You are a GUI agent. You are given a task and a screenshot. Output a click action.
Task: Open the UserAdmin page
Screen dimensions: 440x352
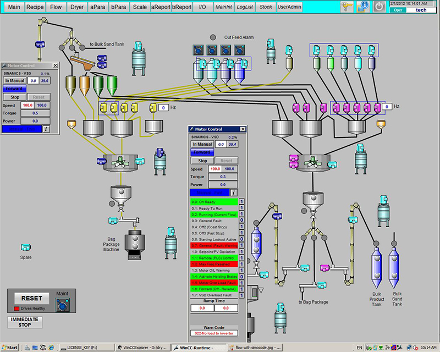pyautogui.click(x=290, y=7)
